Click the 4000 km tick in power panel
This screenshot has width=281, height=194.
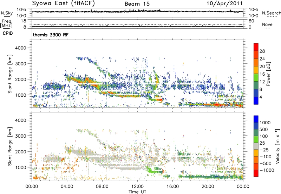tap(21, 48)
